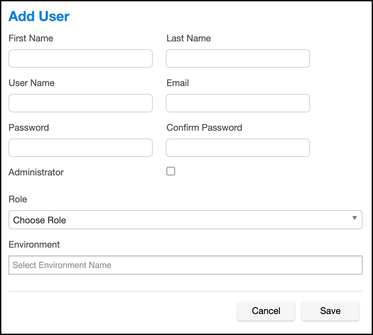Enable the Administrator checkbox

(x=171, y=171)
